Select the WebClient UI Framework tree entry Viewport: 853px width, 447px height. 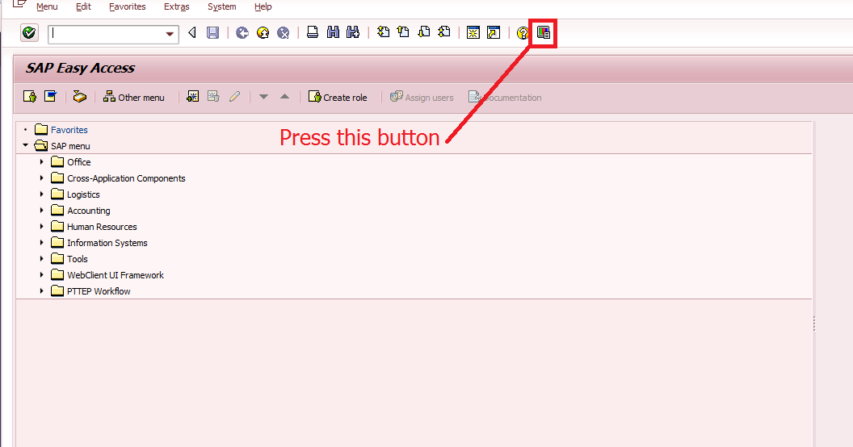(x=116, y=275)
